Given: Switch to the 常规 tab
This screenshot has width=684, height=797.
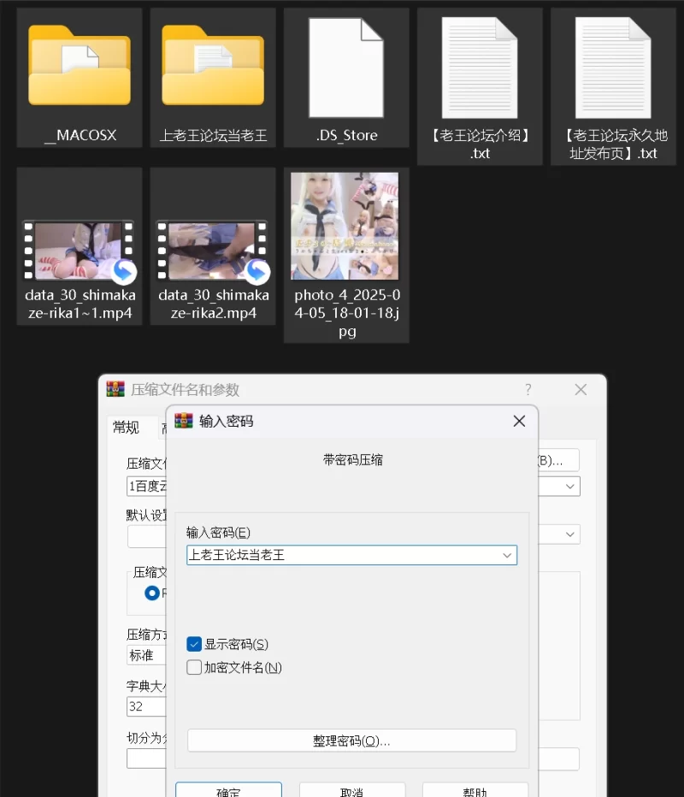Looking at the screenshot, I should [x=127, y=428].
